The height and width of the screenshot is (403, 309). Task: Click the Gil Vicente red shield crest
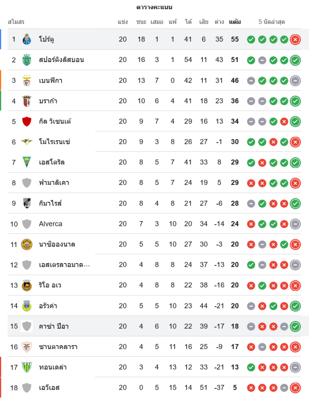tap(27, 121)
